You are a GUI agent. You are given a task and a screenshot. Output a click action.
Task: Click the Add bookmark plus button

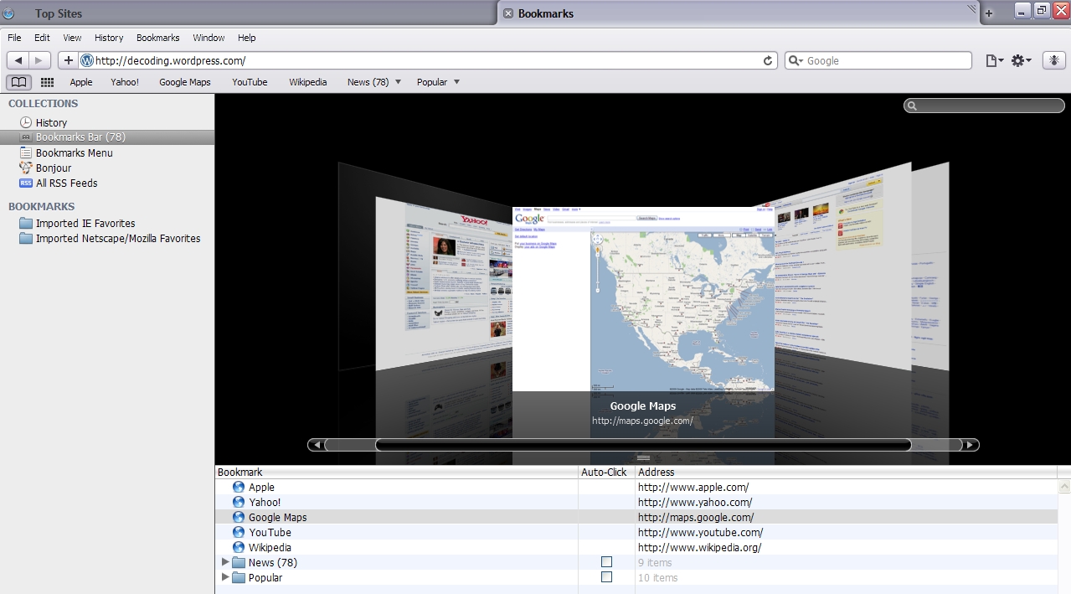pyautogui.click(x=68, y=60)
